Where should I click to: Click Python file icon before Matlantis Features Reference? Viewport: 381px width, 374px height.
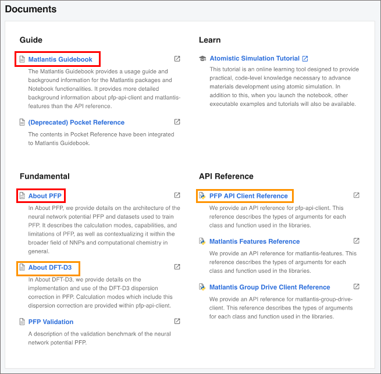click(202, 241)
